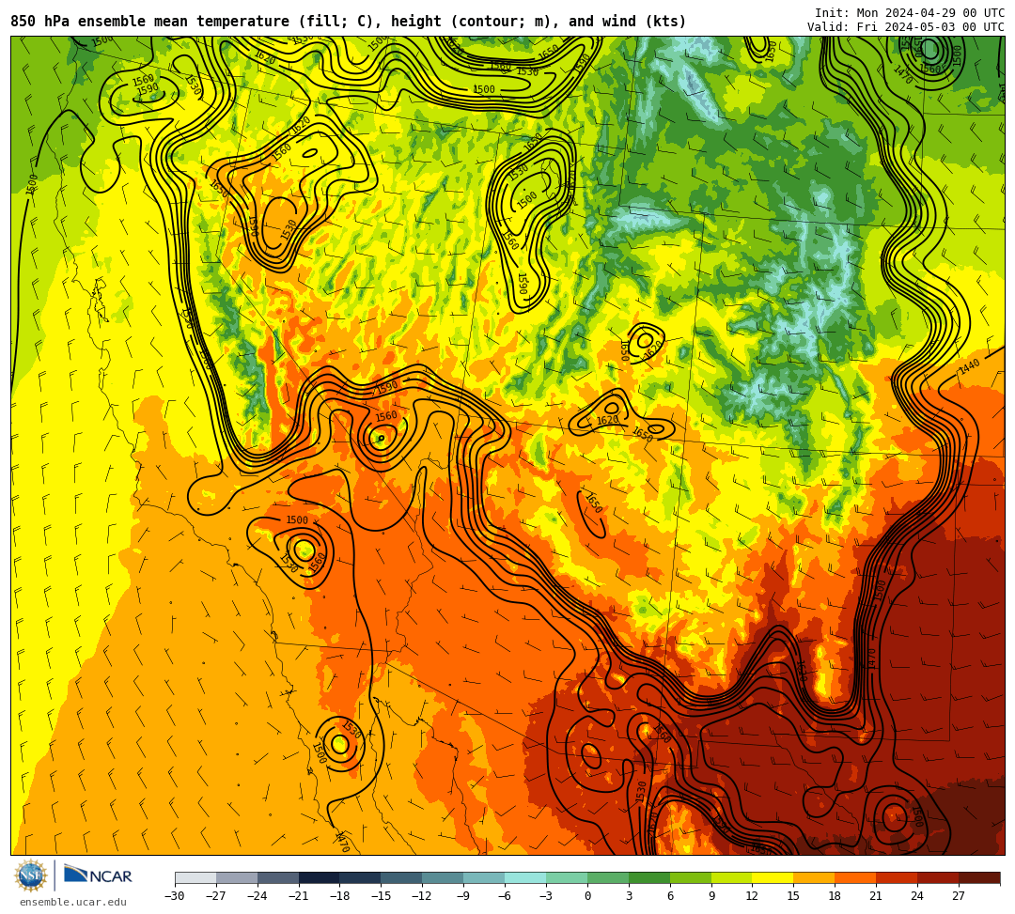Pick the colorbar swatch between -21 and -18
1015x914 pixels.
[320, 877]
